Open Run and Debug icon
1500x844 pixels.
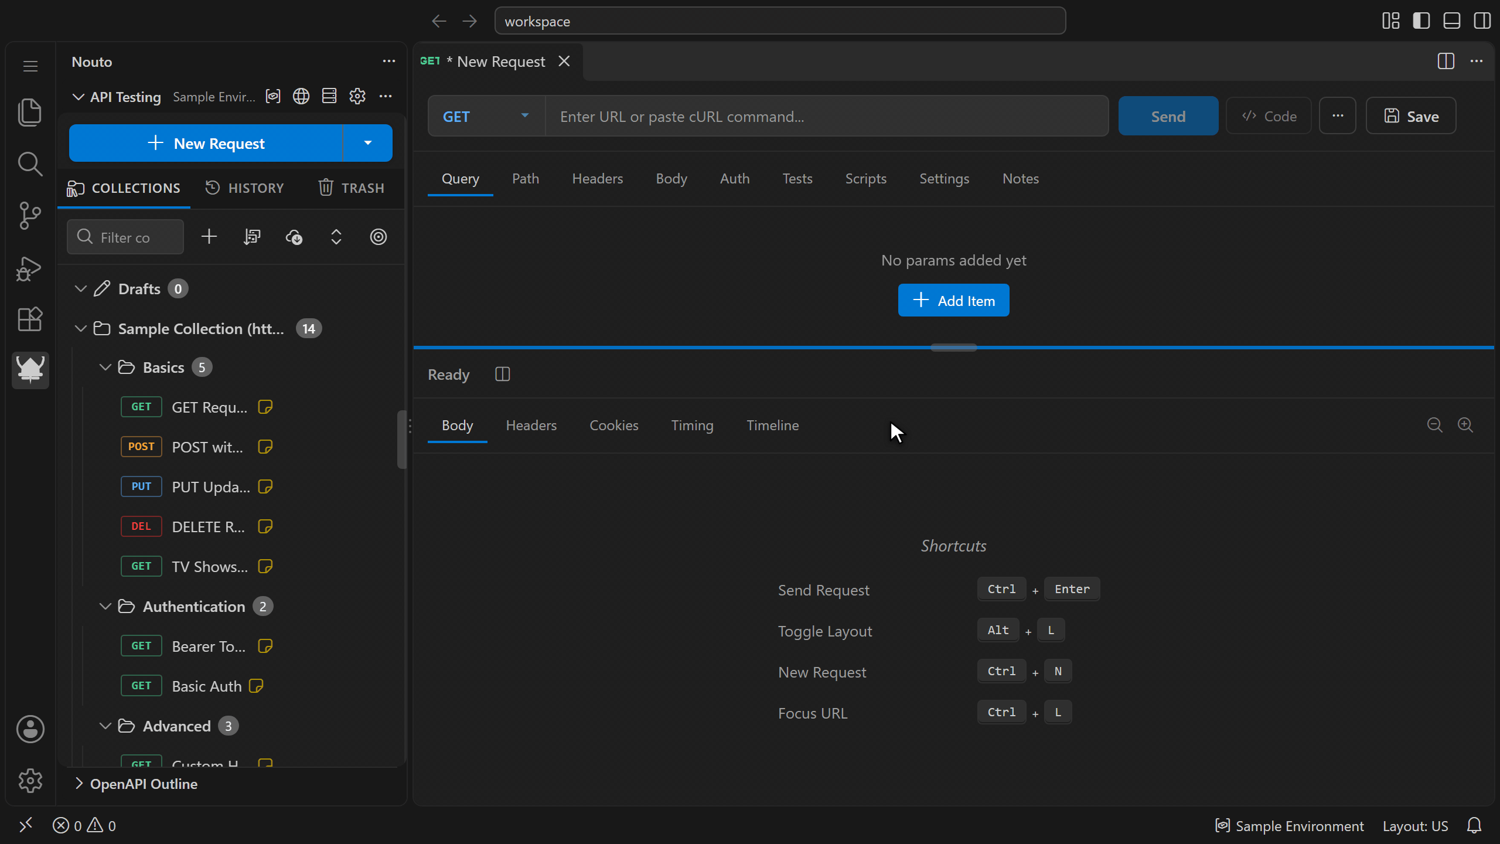click(x=30, y=268)
